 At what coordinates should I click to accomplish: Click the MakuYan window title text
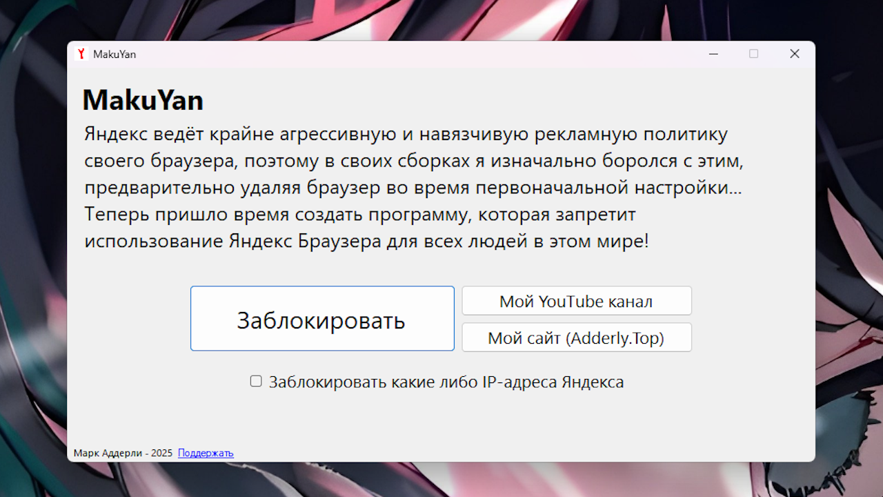(x=115, y=54)
